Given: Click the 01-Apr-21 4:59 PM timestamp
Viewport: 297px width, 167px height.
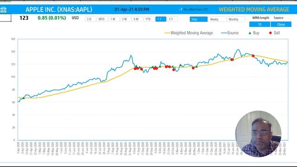Looking at the screenshot, I should tap(132, 9).
